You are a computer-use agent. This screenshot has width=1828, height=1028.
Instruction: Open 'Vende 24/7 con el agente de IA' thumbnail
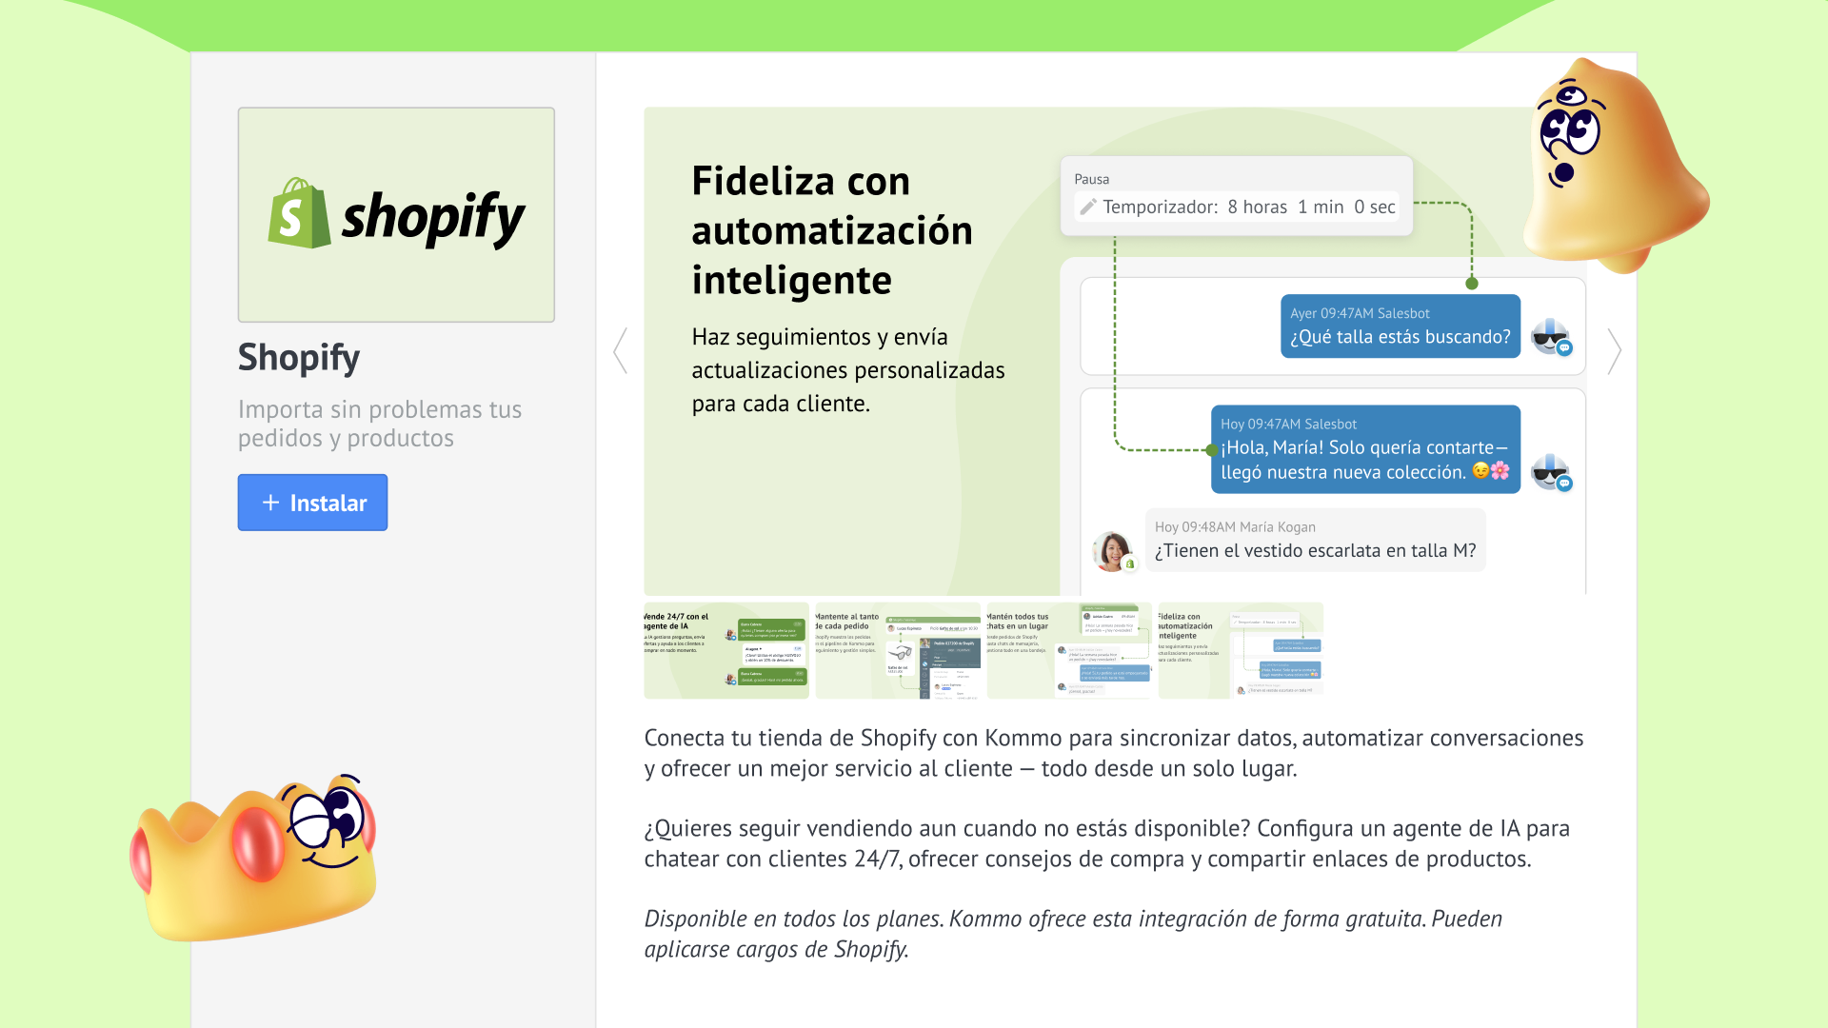(726, 651)
